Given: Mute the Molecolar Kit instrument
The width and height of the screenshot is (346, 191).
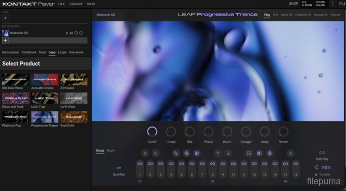Looking at the screenshot, I should pyautogui.click(x=71, y=33).
